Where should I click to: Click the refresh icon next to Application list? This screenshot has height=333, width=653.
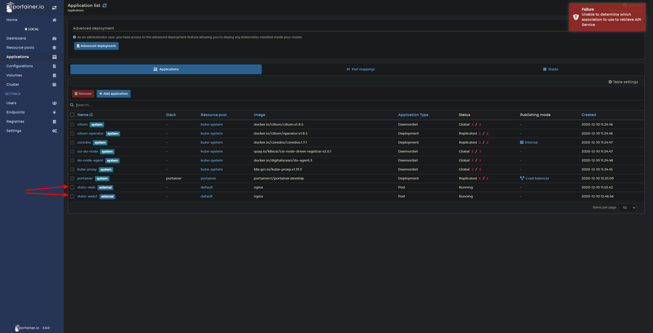[x=105, y=5]
